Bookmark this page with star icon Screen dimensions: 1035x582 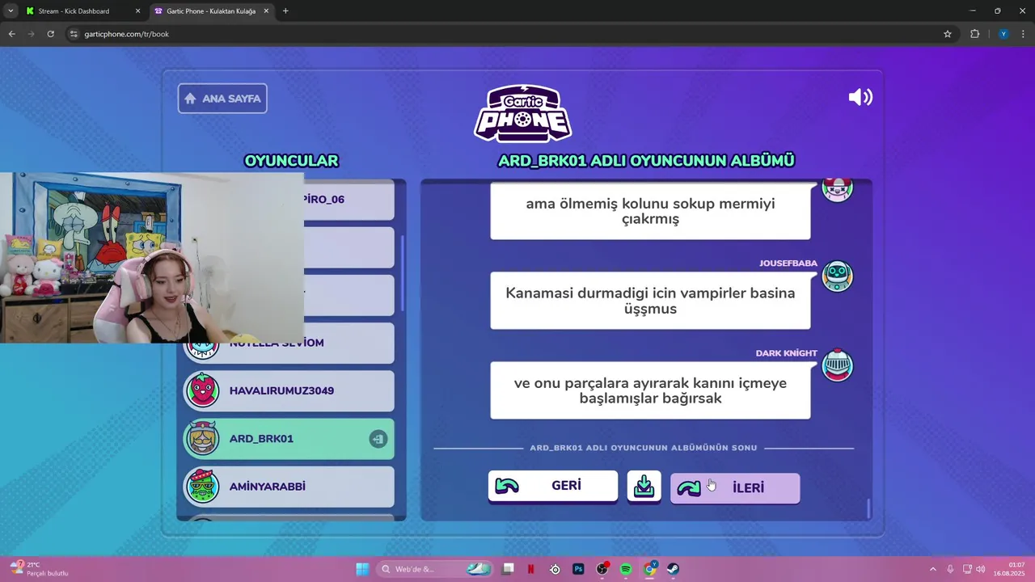pyautogui.click(x=948, y=34)
